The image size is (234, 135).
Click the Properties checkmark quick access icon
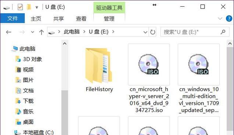pos(20,7)
